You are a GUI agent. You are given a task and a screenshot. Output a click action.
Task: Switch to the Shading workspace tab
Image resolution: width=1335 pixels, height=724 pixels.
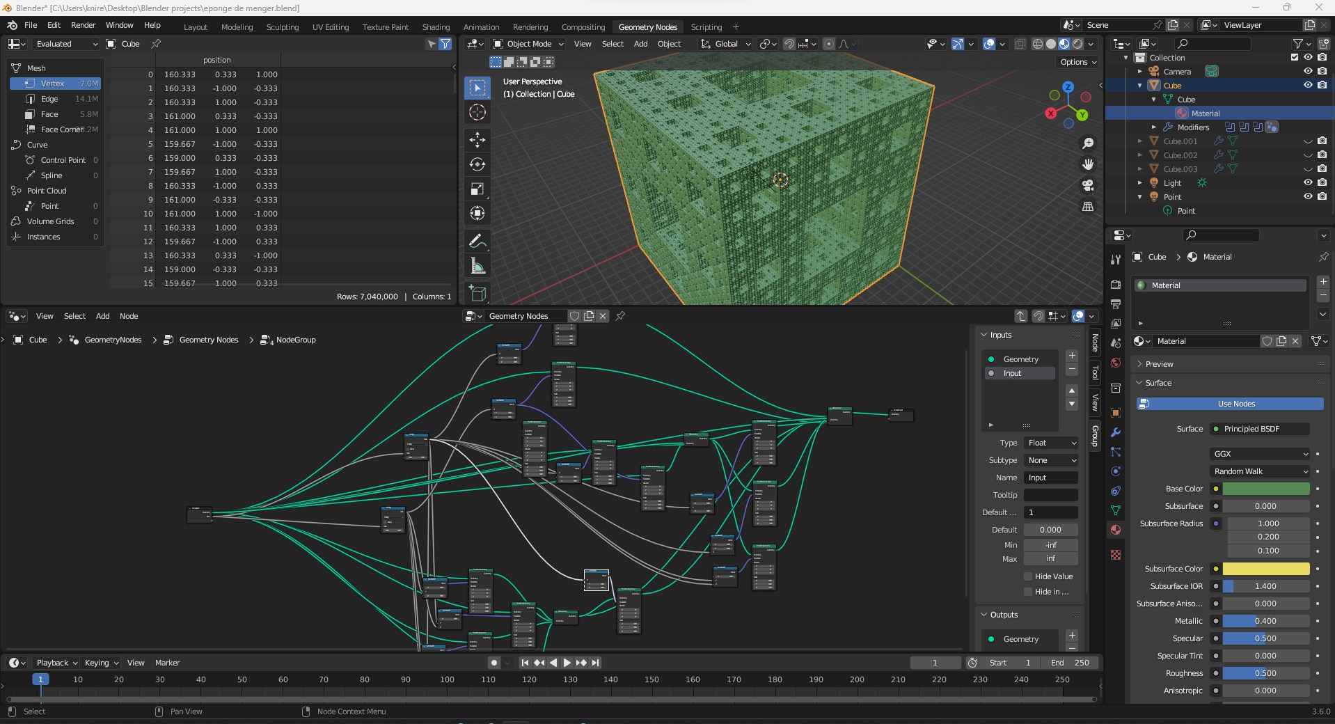(x=436, y=27)
